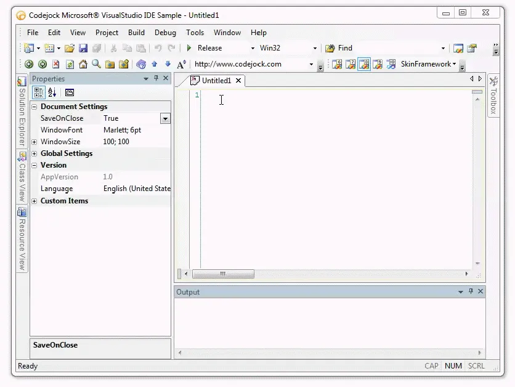Pin the Properties panel with pushpin

coord(156,78)
